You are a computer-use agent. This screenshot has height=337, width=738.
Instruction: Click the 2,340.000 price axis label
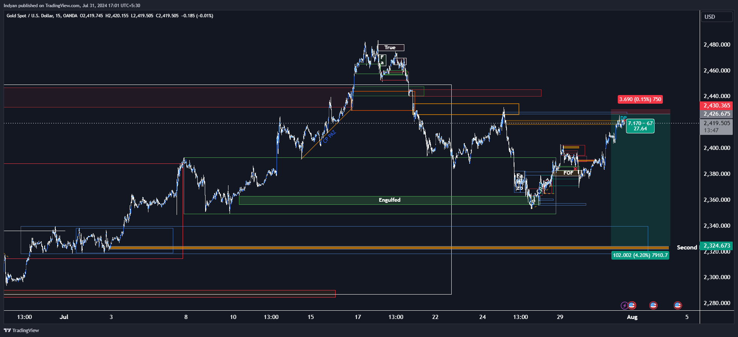(717, 226)
